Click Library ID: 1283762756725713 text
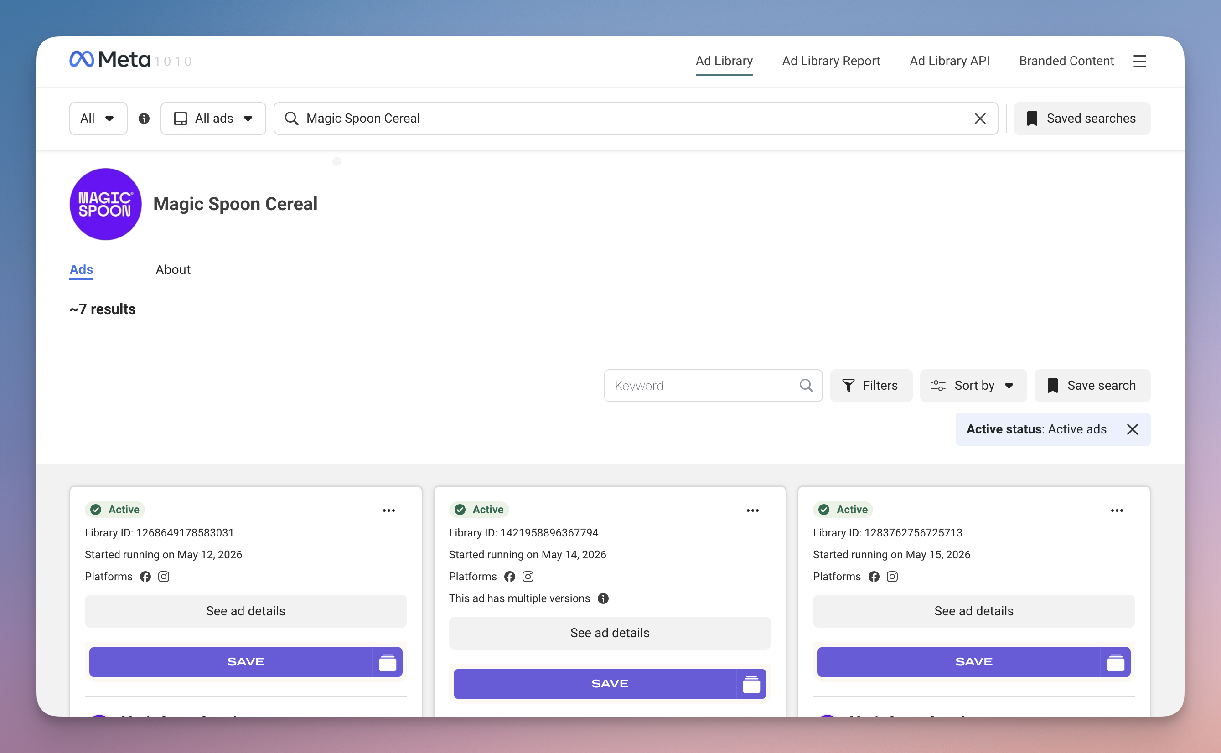The image size is (1221, 753). [x=887, y=533]
